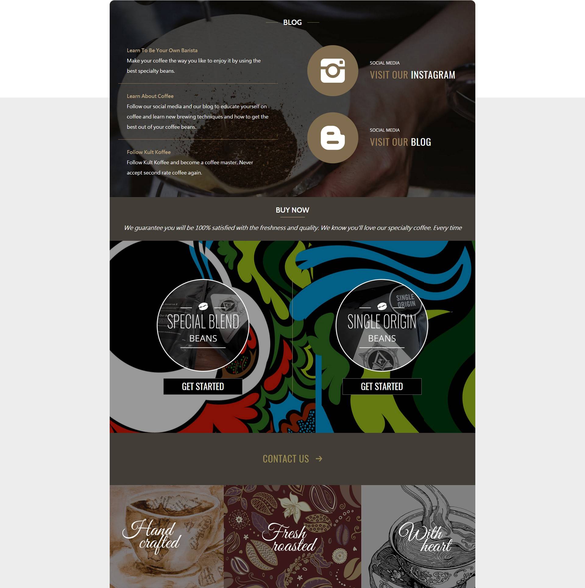
Task: Open the Contact Us link
Action: coord(286,459)
